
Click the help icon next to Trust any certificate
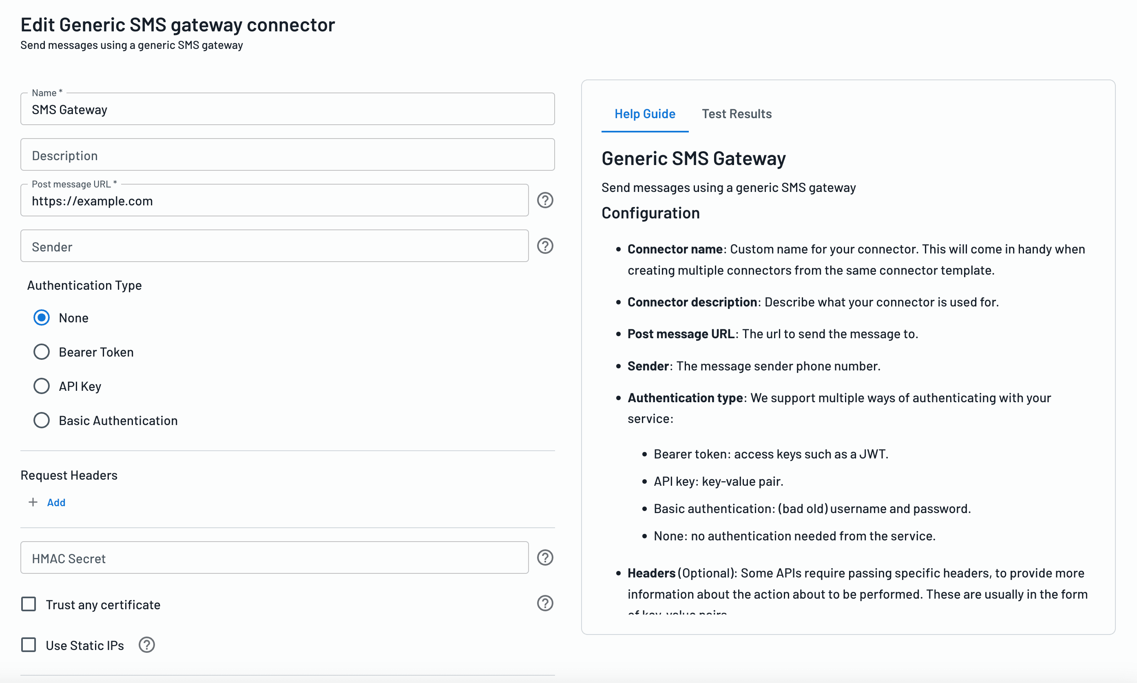pyautogui.click(x=546, y=604)
